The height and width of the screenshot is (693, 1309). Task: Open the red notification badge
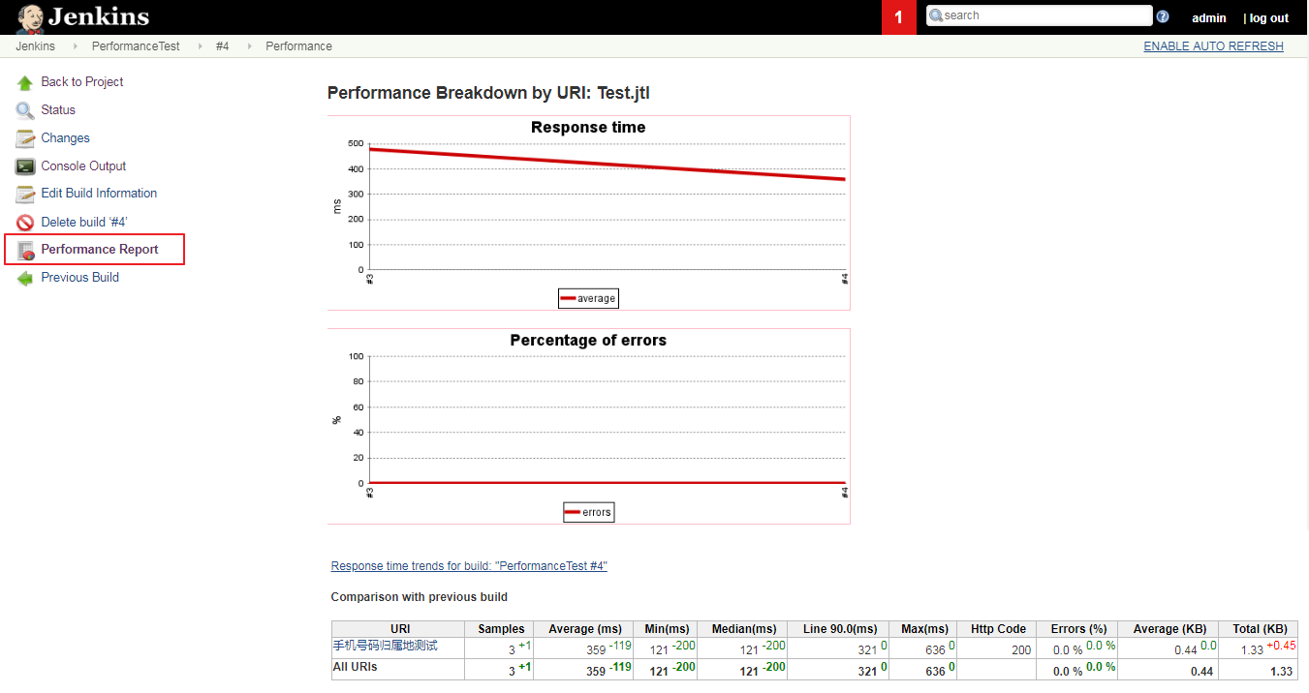coord(898,17)
